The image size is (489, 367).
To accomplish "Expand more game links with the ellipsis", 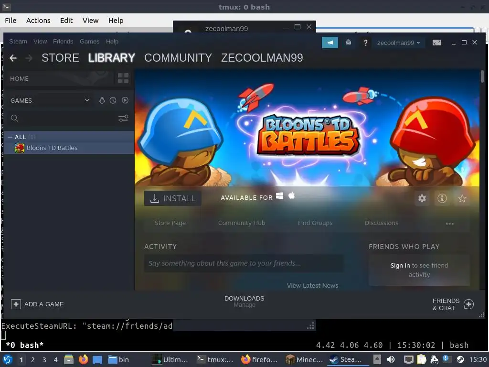I will point(450,224).
